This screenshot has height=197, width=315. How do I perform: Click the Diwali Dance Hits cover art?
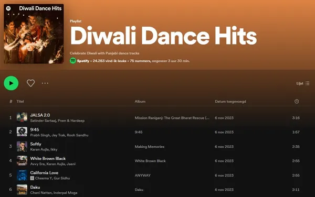pyautogui.click(x=34, y=34)
